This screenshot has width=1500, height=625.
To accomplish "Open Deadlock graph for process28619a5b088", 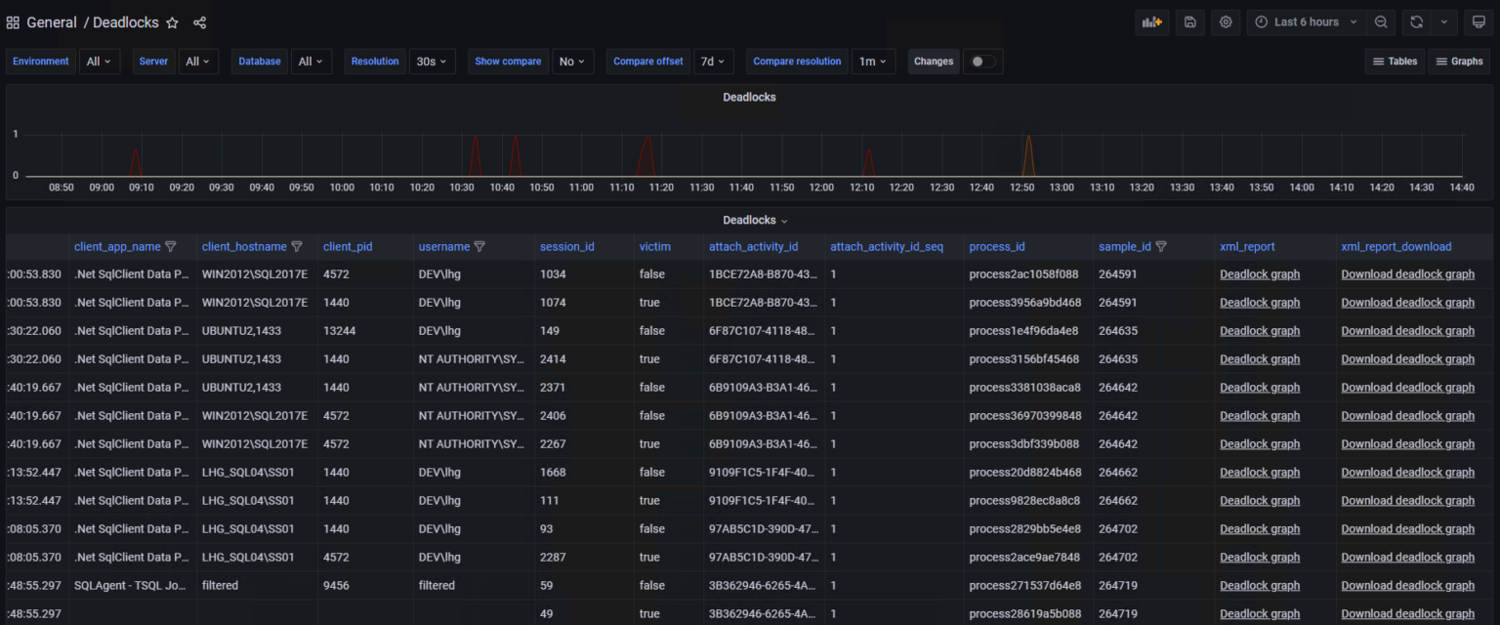I will [1260, 614].
